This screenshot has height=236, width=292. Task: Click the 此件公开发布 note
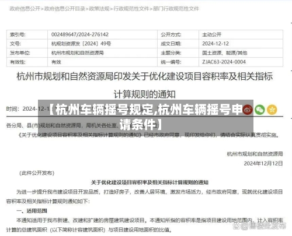click(37, 173)
